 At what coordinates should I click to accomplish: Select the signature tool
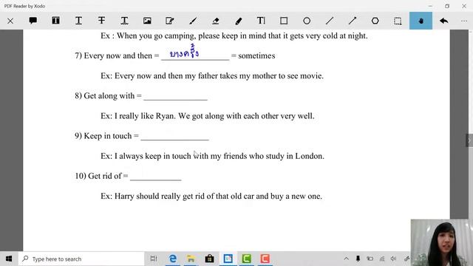[x=170, y=21]
